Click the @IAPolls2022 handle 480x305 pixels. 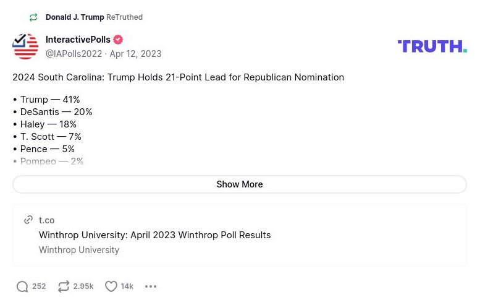pyautogui.click(x=74, y=54)
